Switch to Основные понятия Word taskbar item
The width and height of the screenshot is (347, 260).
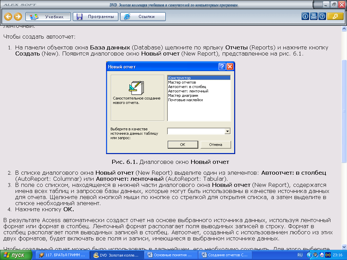click(x=171, y=255)
